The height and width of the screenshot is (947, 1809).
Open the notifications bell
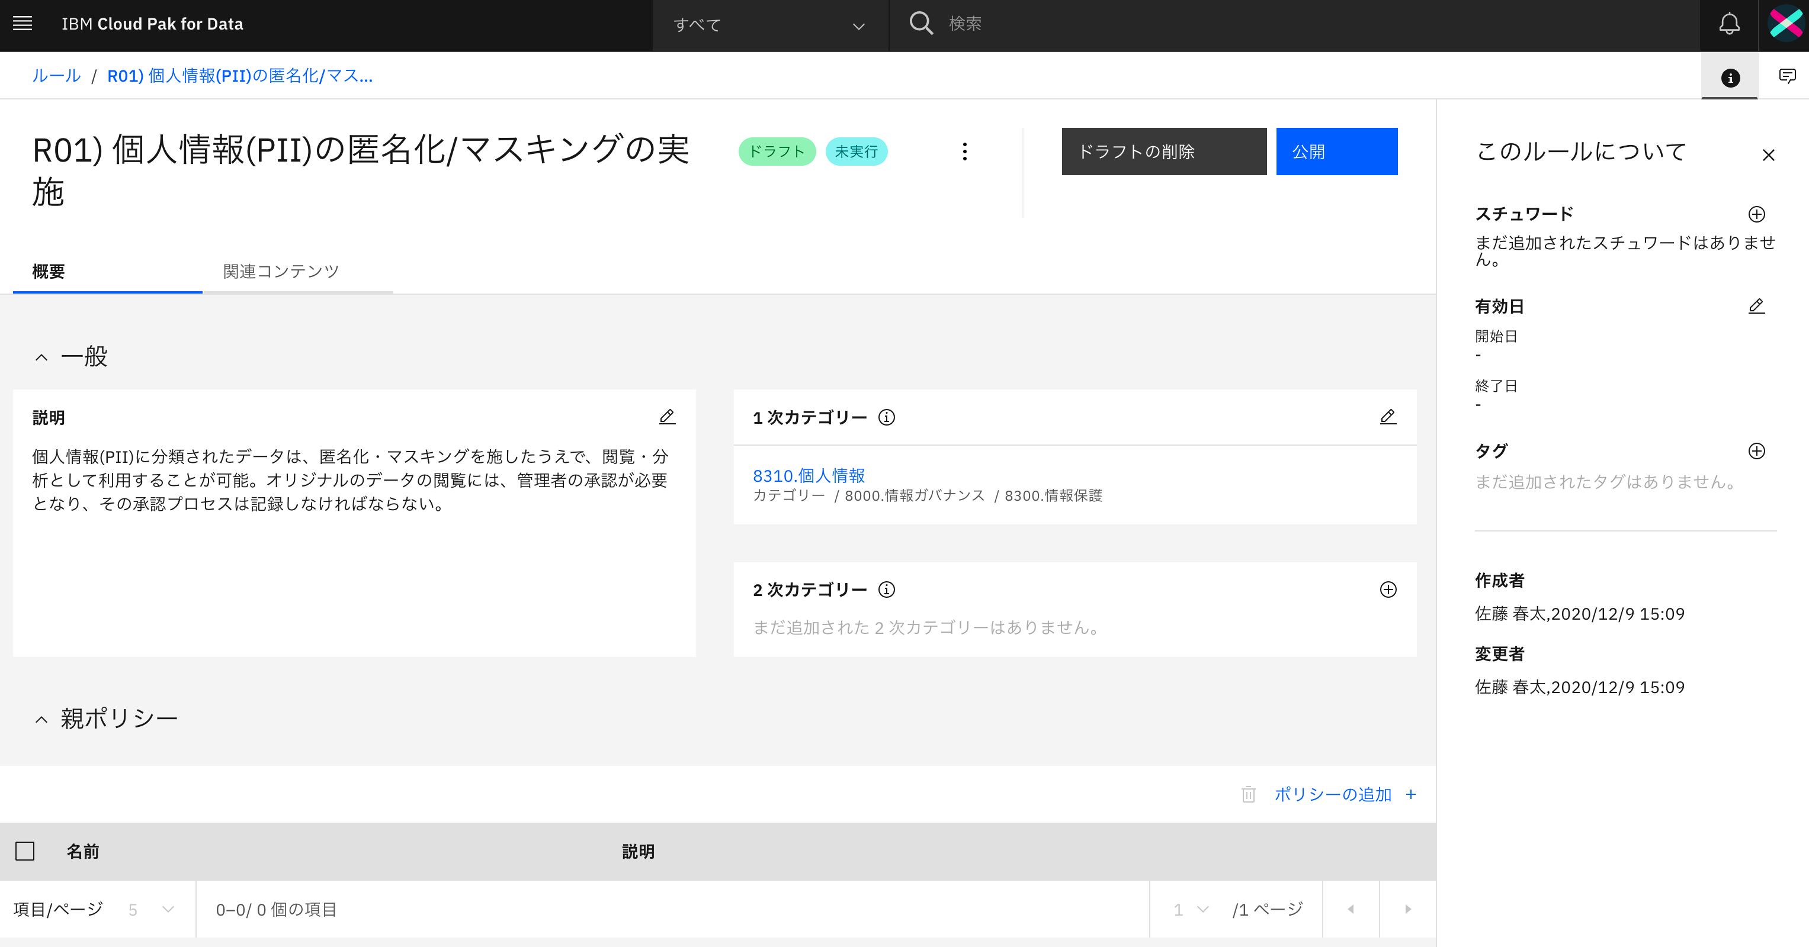tap(1728, 24)
